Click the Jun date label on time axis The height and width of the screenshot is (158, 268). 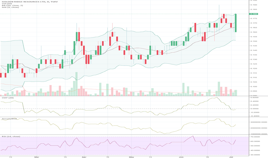tap(181, 157)
